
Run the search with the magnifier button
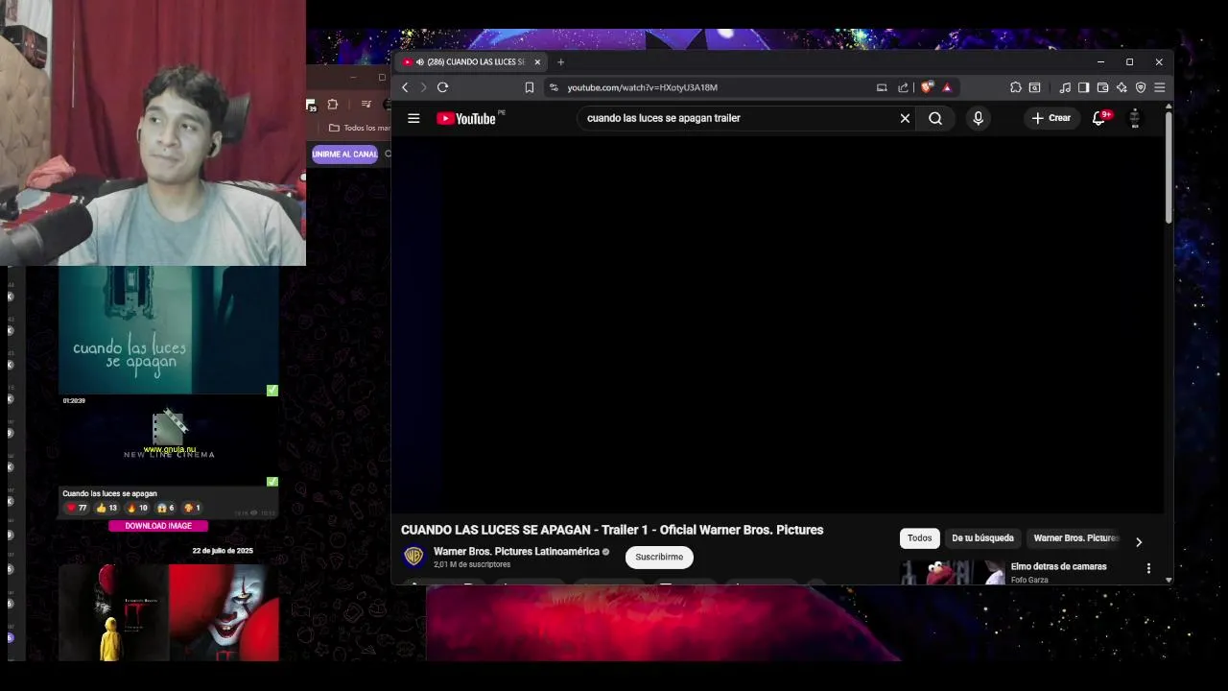pyautogui.click(x=935, y=118)
